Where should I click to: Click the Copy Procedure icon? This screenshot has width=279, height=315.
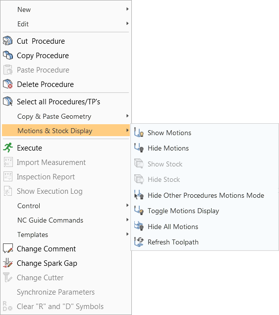8,55
